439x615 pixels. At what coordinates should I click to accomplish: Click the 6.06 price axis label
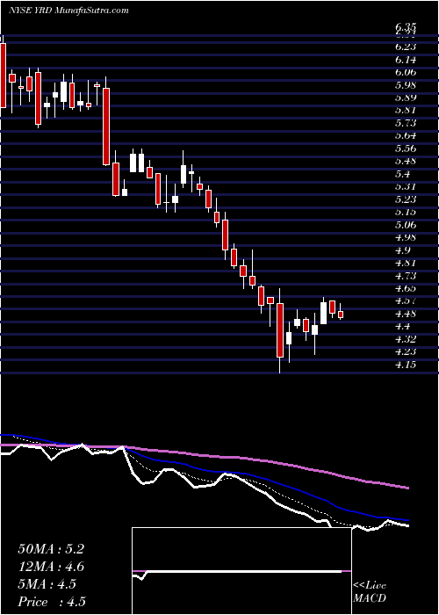point(406,72)
